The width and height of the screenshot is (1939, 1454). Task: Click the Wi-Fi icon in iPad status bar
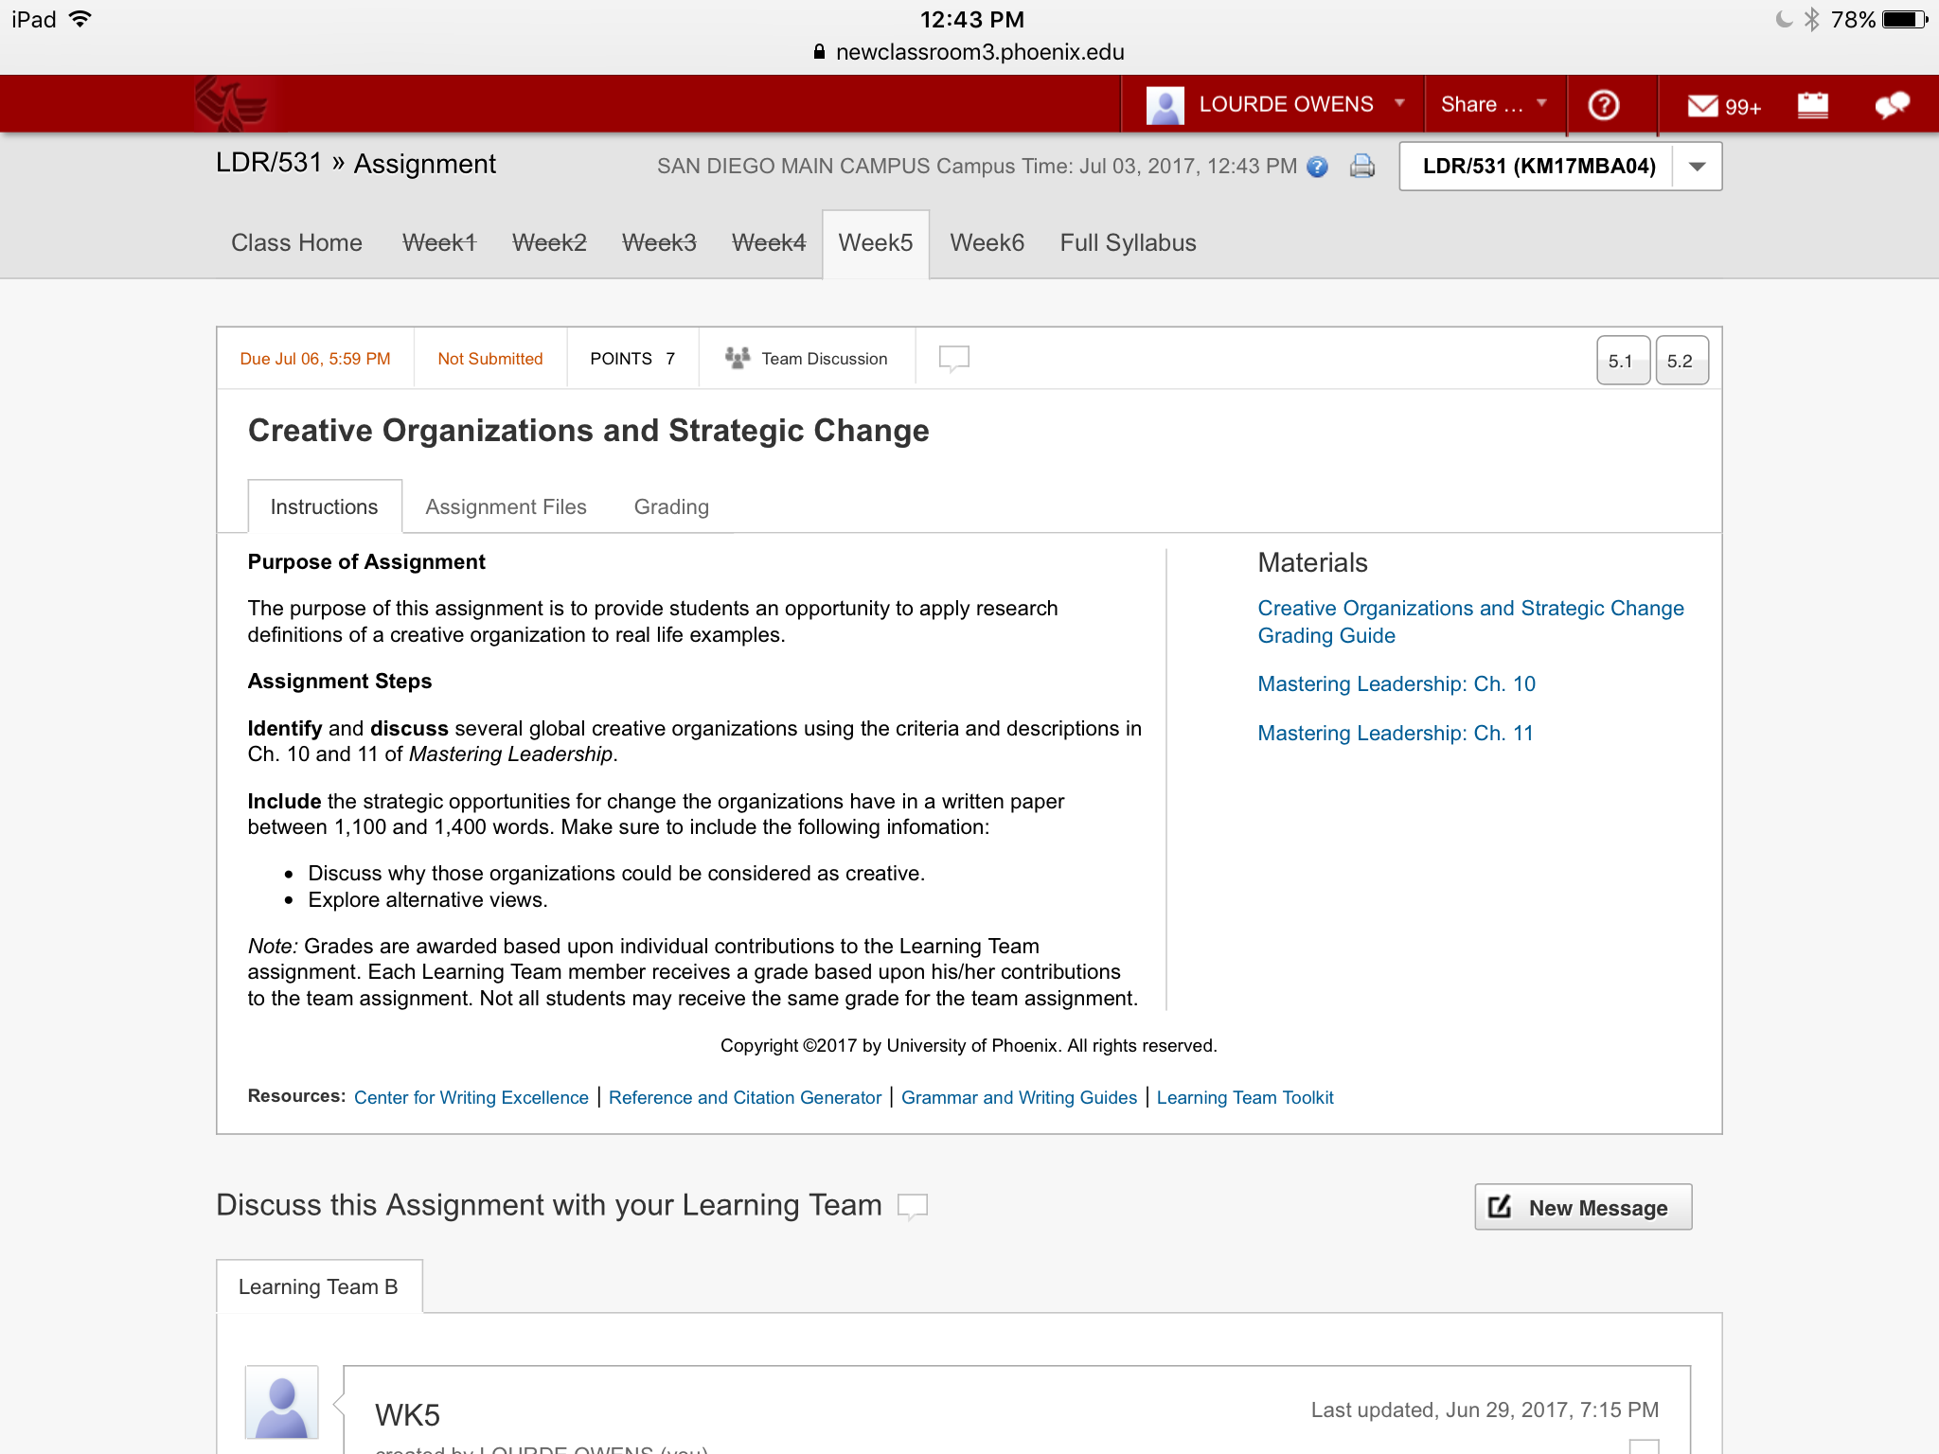81,19
